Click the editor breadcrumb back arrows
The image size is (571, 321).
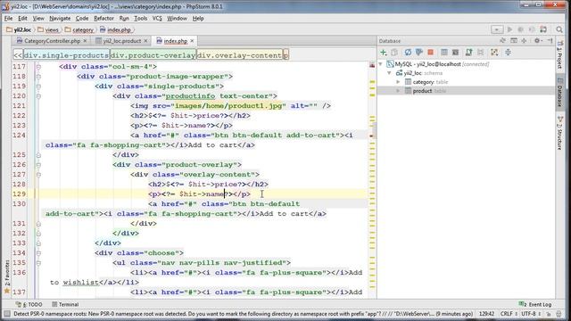click(18, 55)
